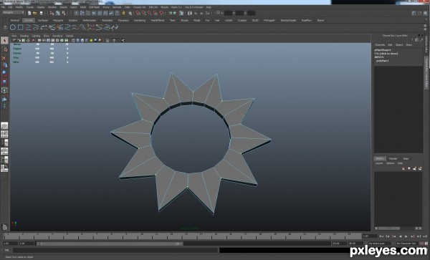The width and height of the screenshot is (430, 260).
Task: Open the Channels menu in Channel Box
Action: pyautogui.click(x=380, y=44)
